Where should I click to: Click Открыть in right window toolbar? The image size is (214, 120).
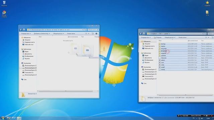(157, 37)
